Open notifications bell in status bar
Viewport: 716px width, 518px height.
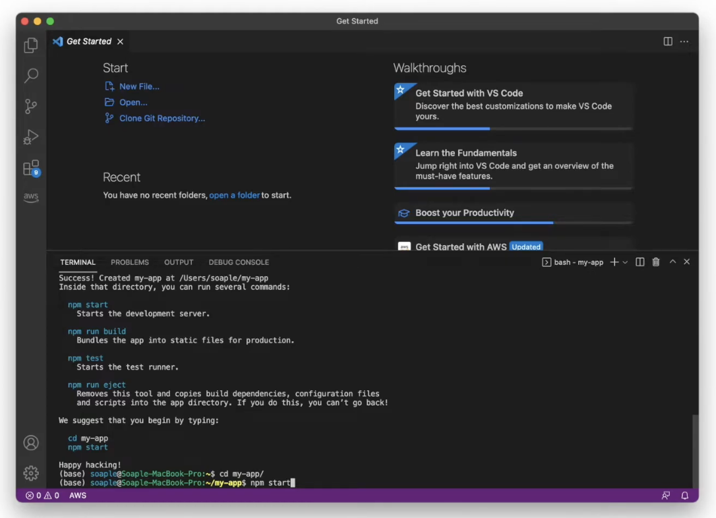(684, 496)
